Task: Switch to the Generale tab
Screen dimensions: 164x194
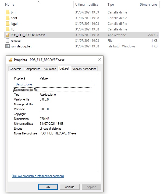Action: (x=16, y=69)
